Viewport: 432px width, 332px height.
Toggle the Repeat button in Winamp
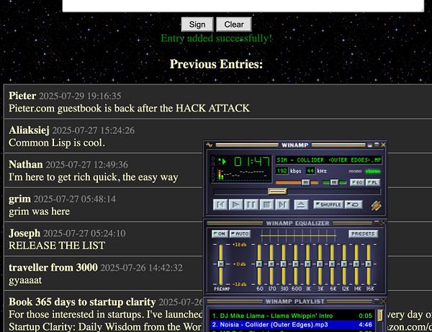tap(354, 204)
